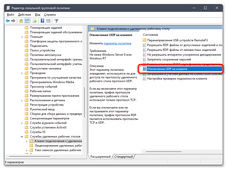
Task: Click the policy icon of Запретить сохранение паролей
Action: coord(144,59)
